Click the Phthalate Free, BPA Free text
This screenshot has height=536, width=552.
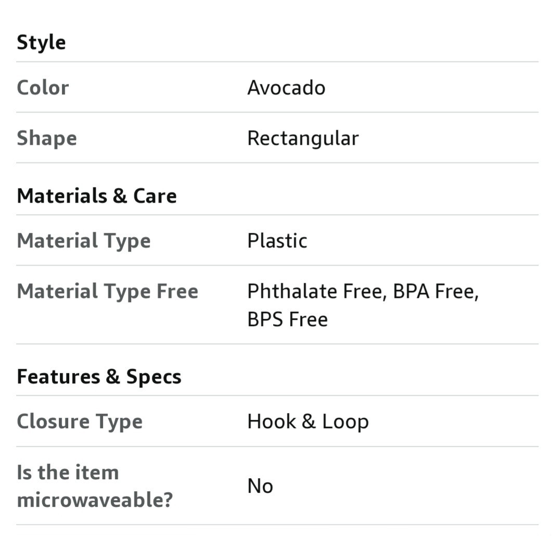tap(363, 291)
